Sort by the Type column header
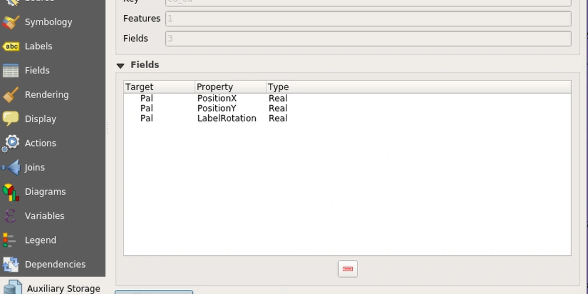The height and width of the screenshot is (294, 588). coord(419,87)
